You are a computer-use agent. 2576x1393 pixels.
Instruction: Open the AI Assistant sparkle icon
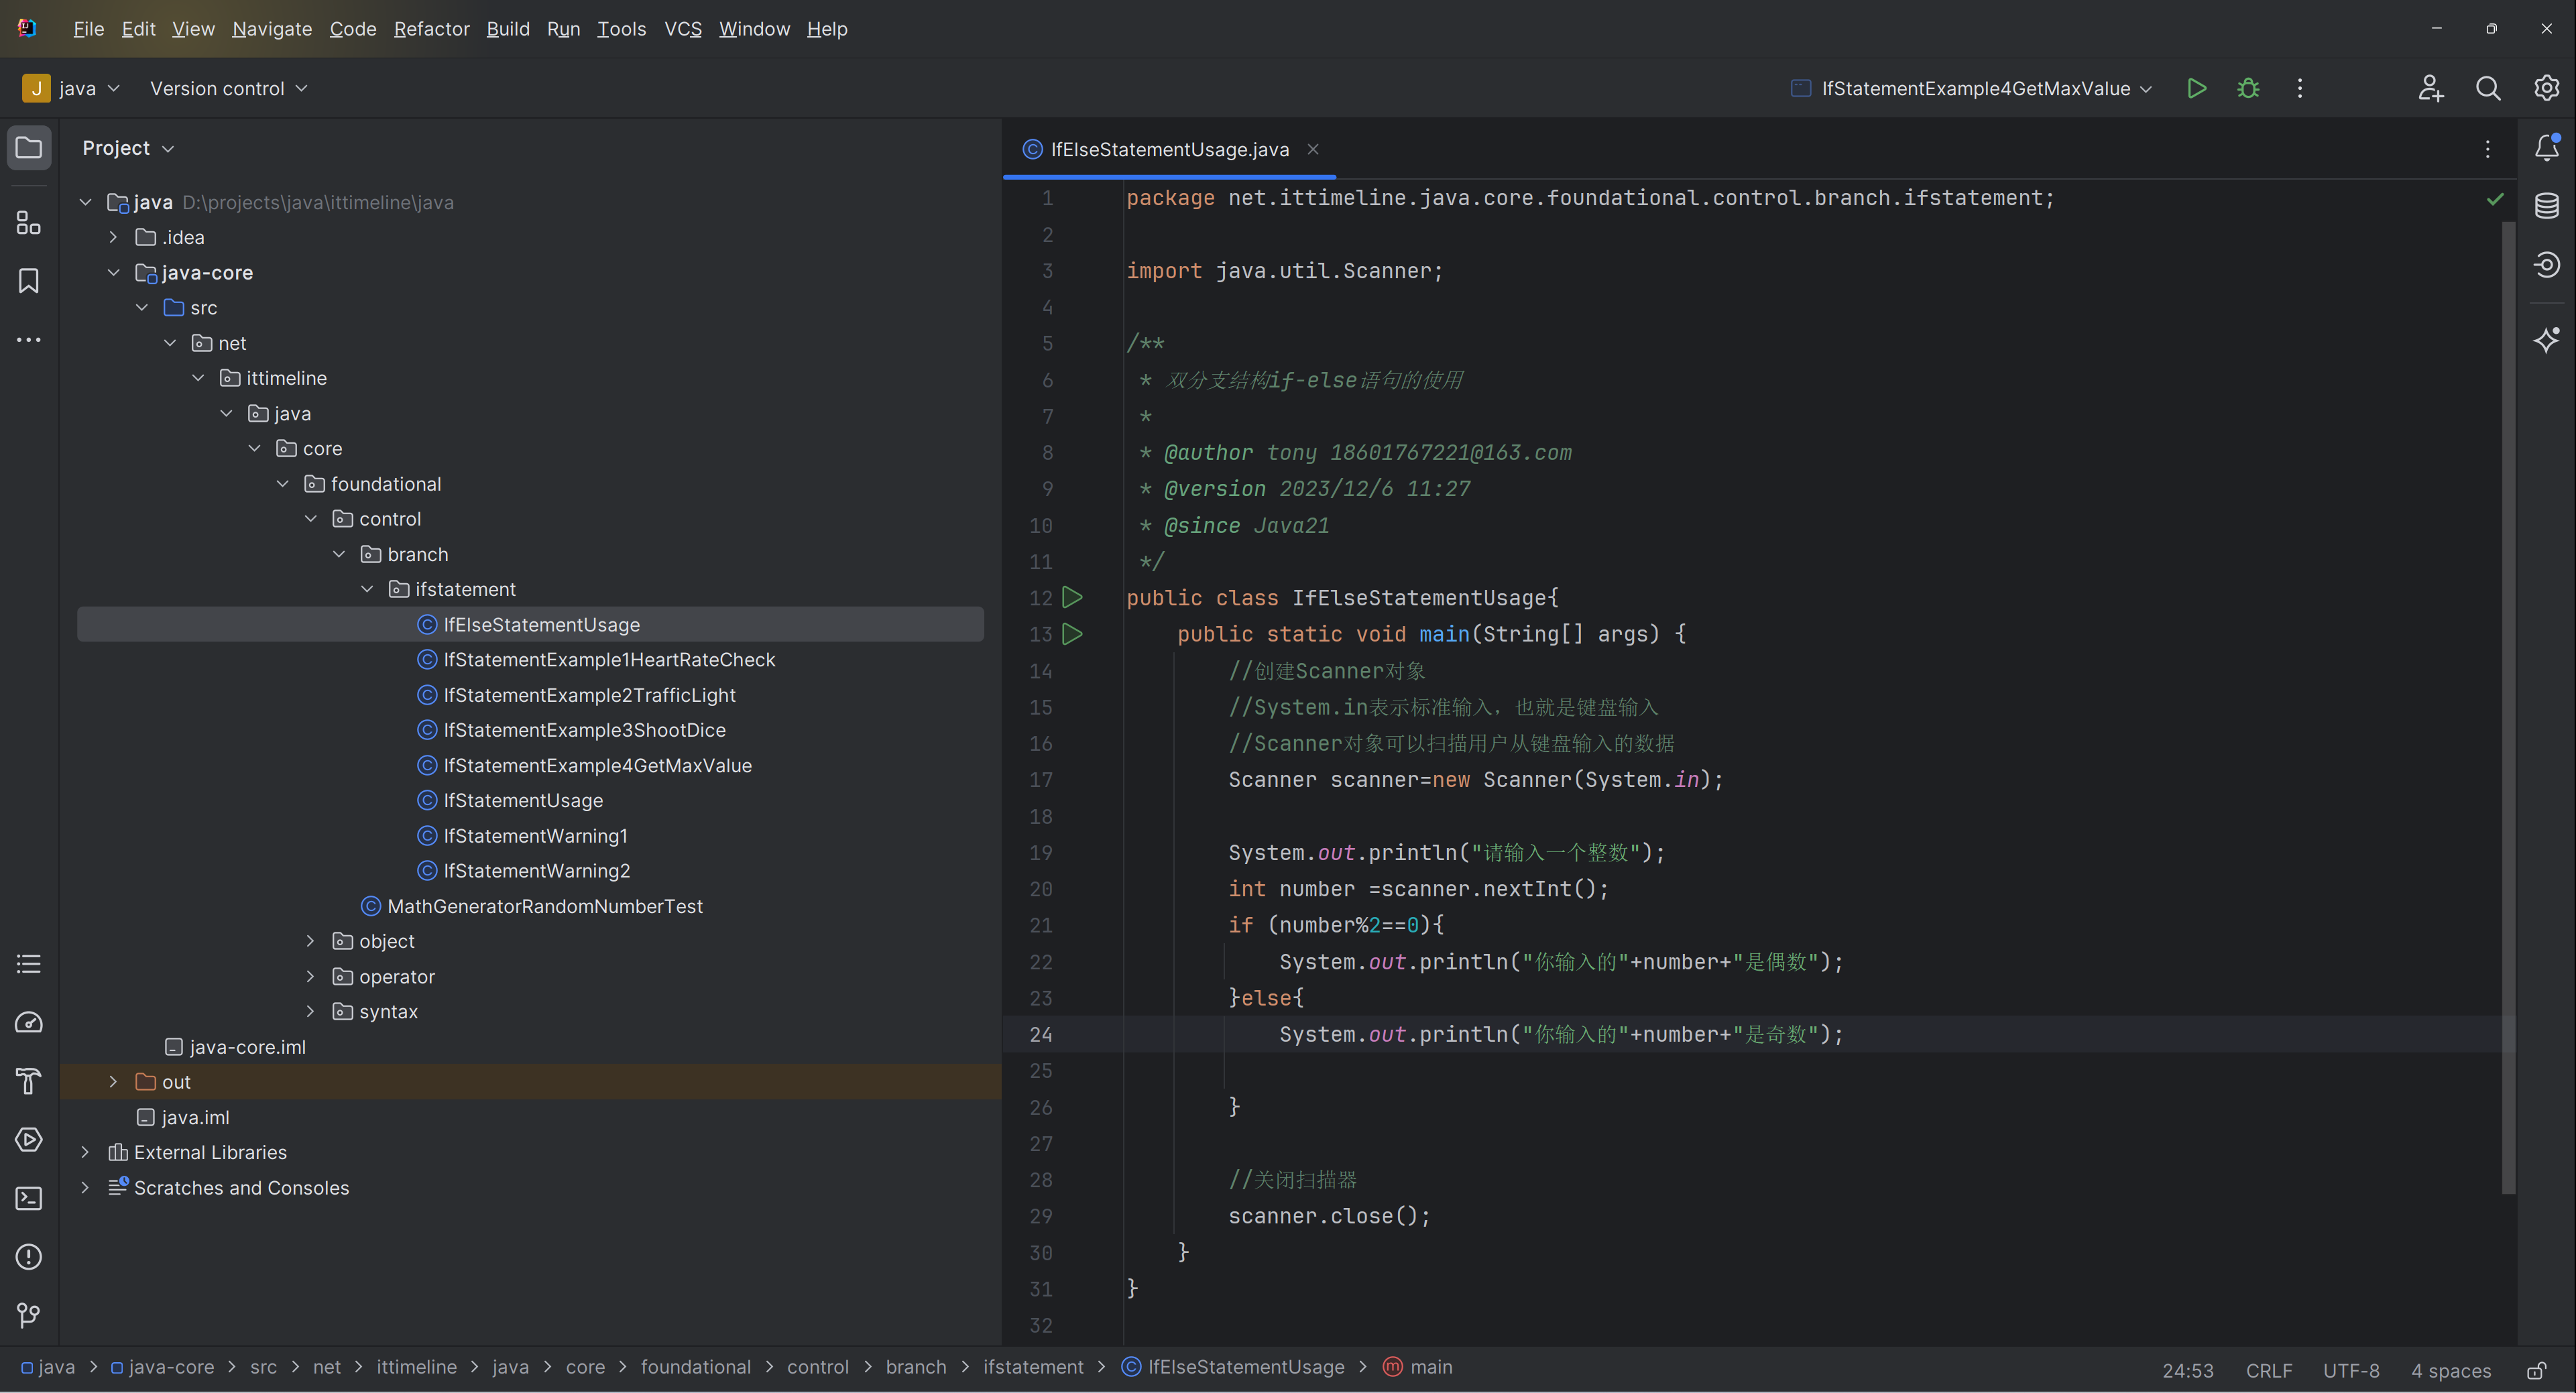point(2547,339)
